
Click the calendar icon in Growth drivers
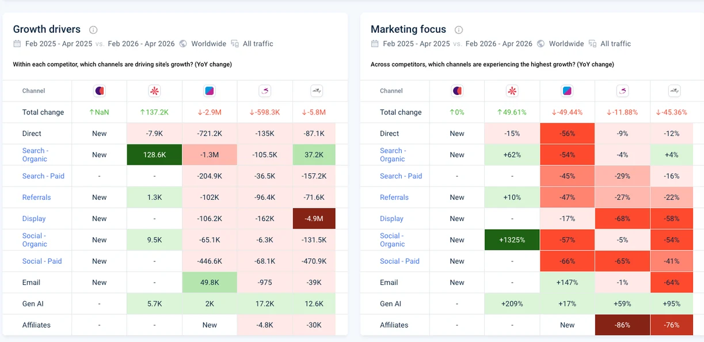(x=17, y=44)
